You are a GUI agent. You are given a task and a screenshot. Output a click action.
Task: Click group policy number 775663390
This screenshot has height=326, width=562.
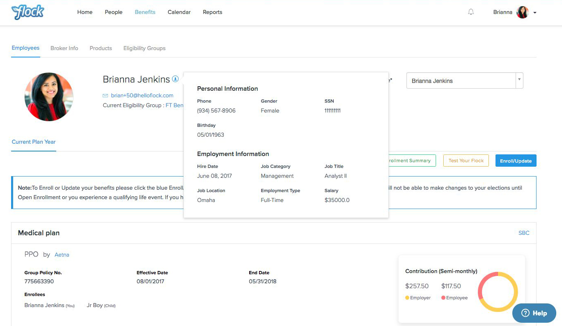[x=39, y=282]
